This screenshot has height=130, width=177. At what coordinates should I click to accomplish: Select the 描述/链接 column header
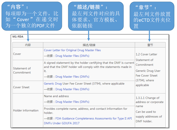[89, 45]
